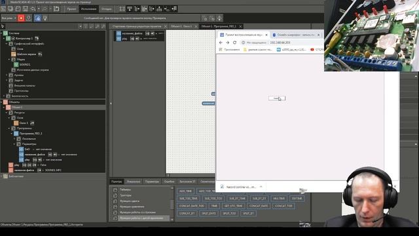Select the Параметры bottom tab
Screen dimensions: 419x236
(152, 182)
